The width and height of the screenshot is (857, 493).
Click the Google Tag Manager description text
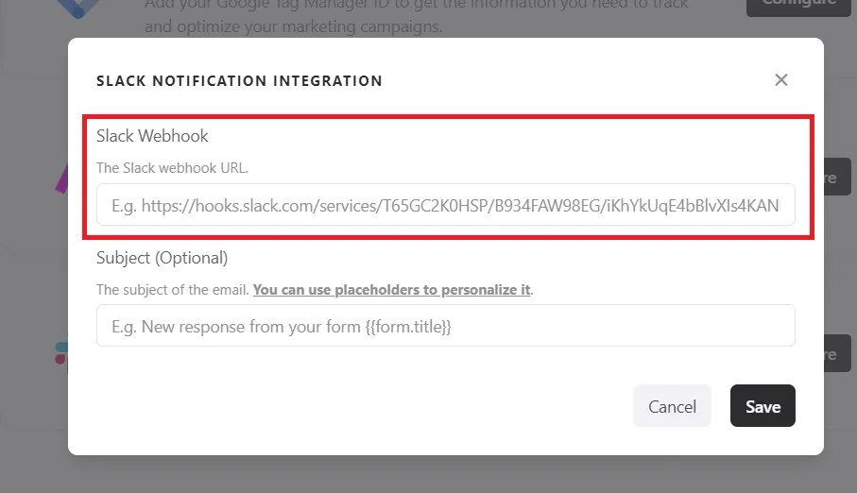416,16
